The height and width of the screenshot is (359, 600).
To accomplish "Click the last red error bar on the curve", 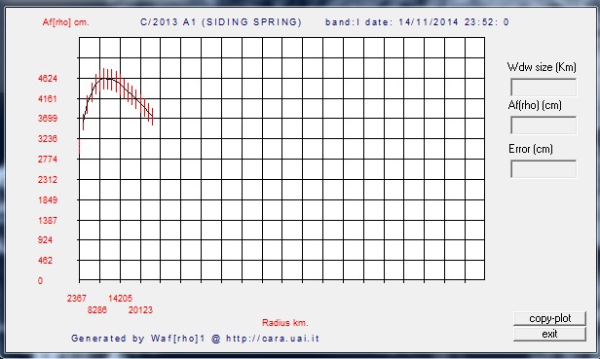I will [153, 117].
